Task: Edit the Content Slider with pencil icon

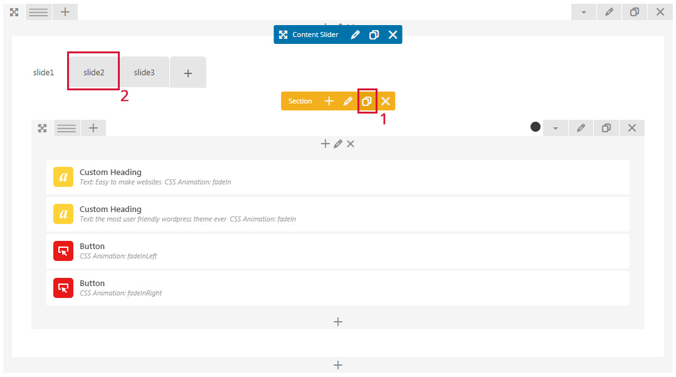Action: pos(355,35)
